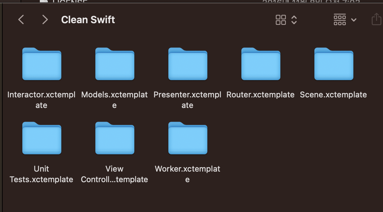This screenshot has width=383, height=212.
Task: Select the Unit Tests.xctemplate folder icon
Action: pyautogui.click(x=42, y=138)
